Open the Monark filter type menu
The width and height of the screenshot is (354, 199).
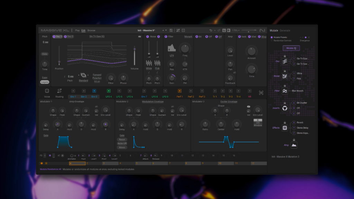tap(188, 37)
